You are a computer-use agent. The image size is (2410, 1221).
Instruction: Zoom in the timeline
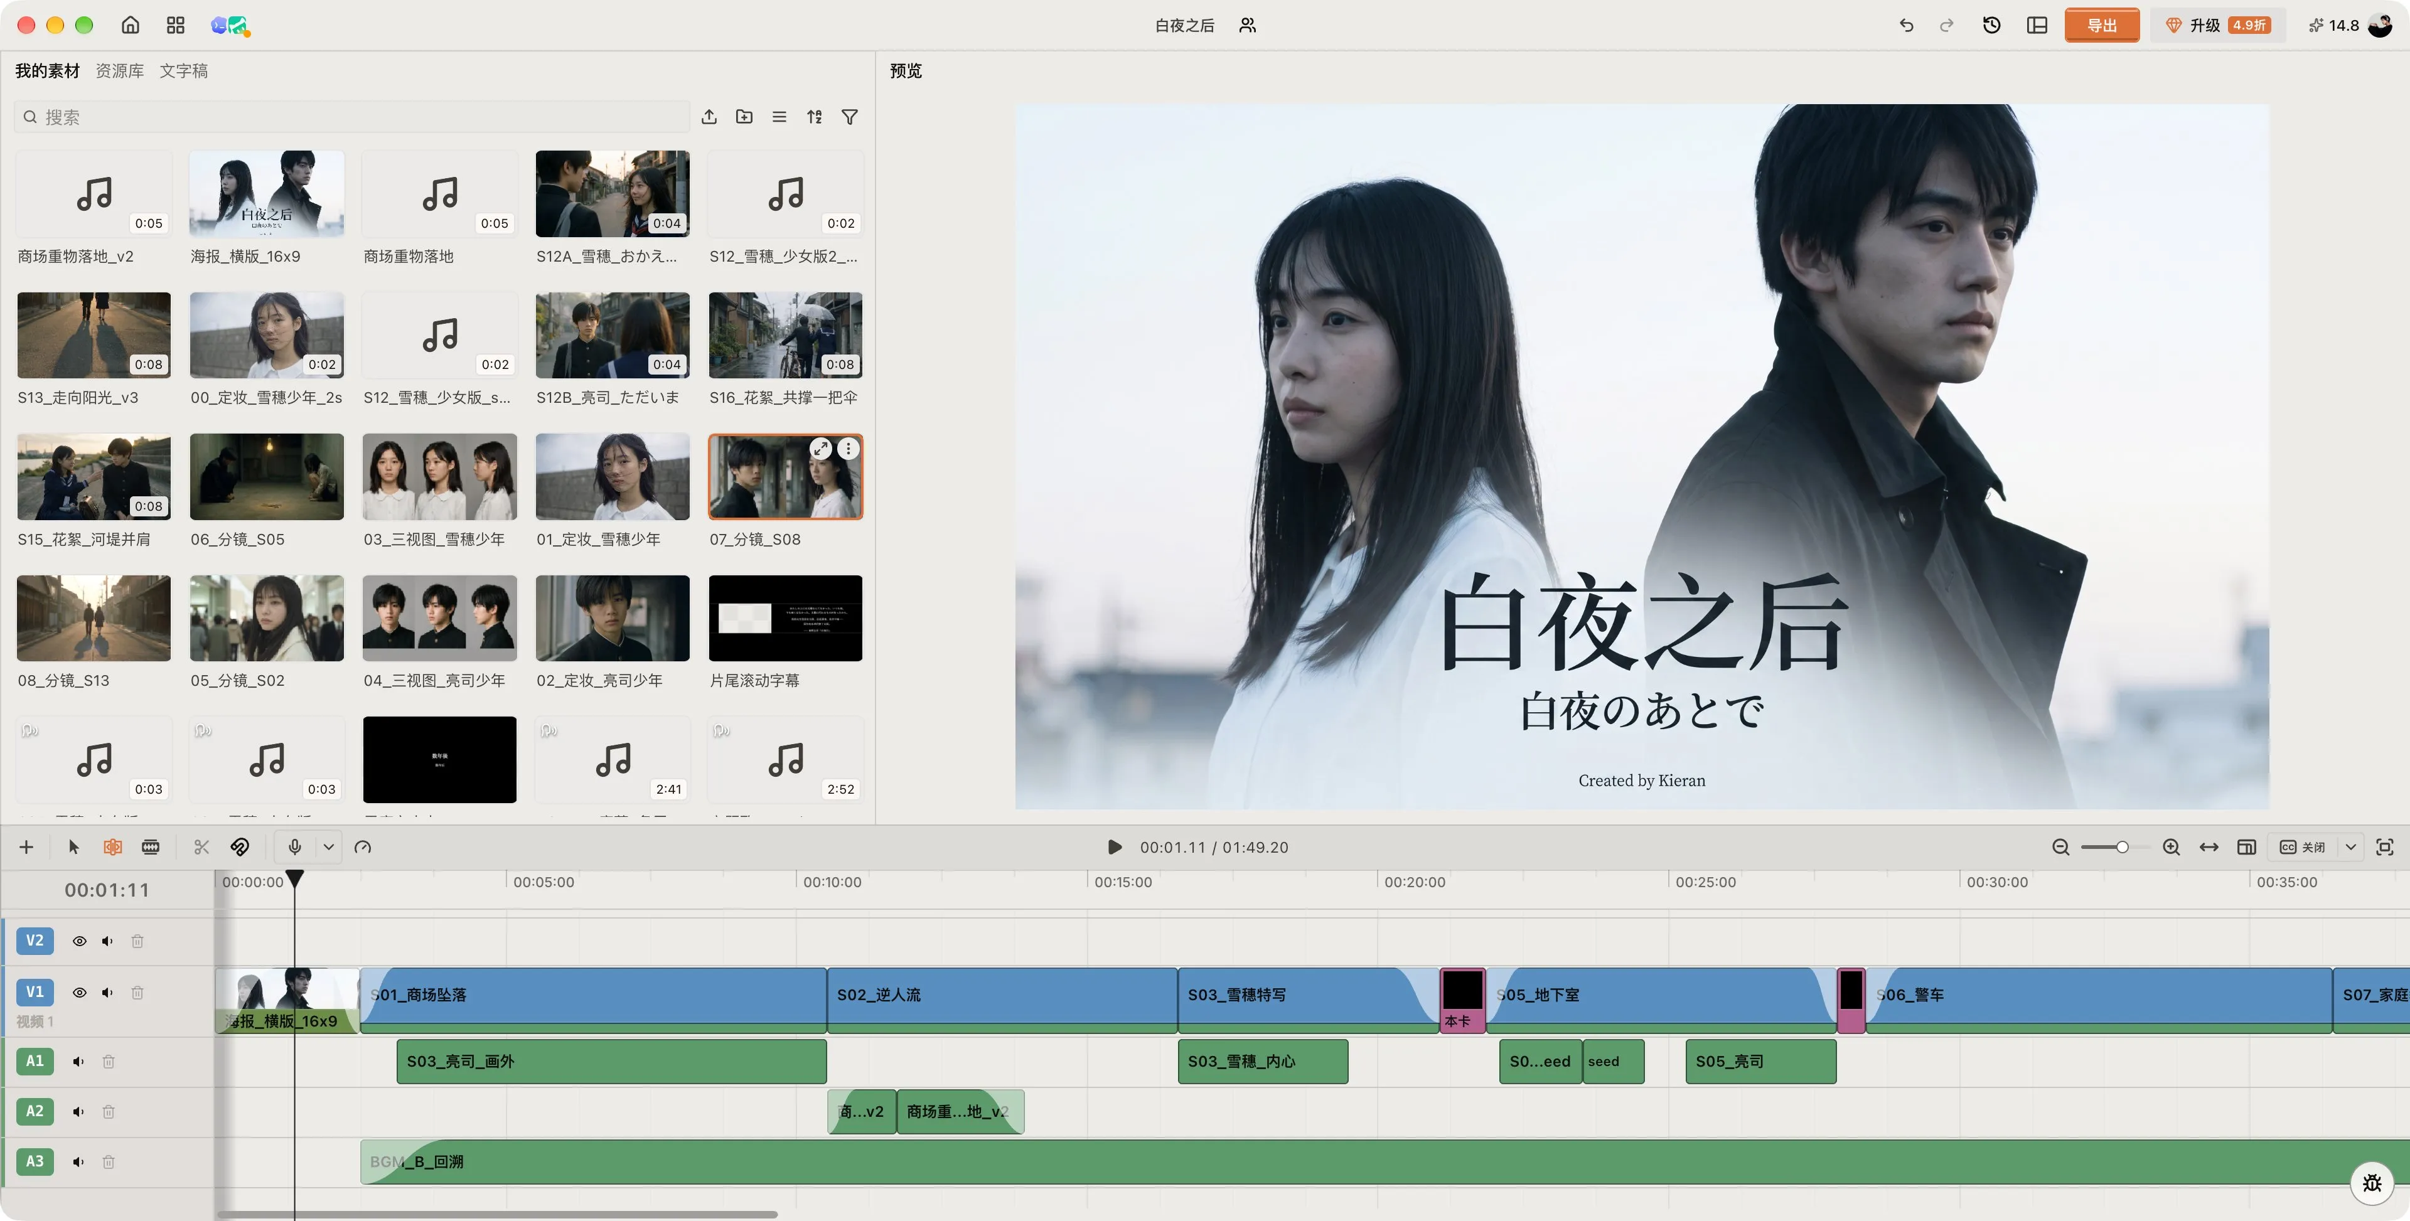tap(2172, 847)
